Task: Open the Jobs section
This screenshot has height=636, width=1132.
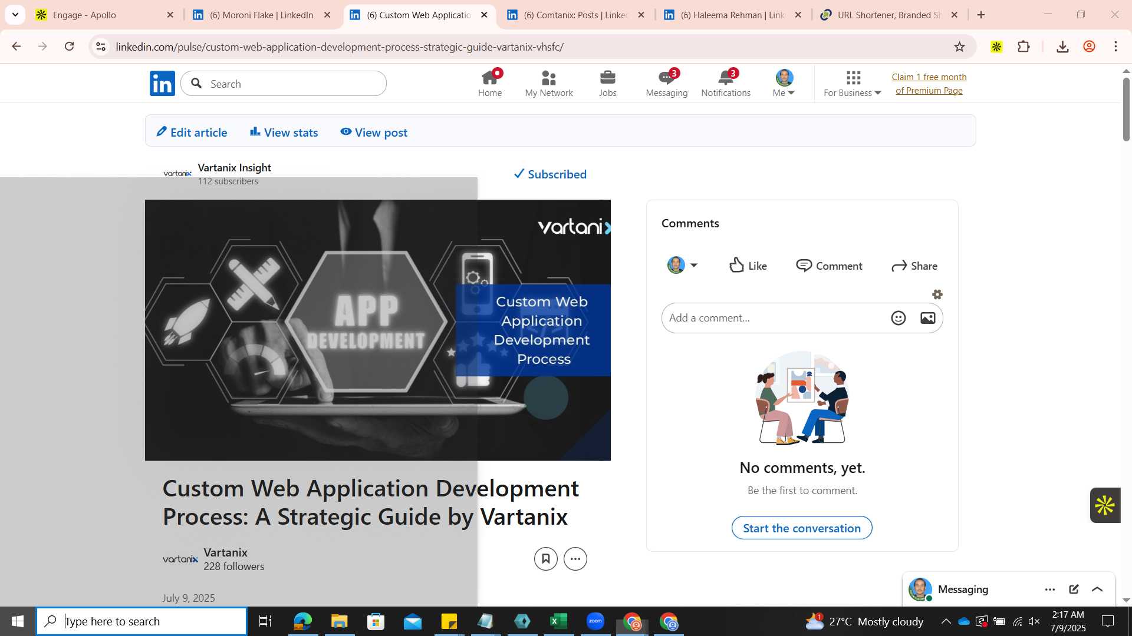Action: coord(608,84)
